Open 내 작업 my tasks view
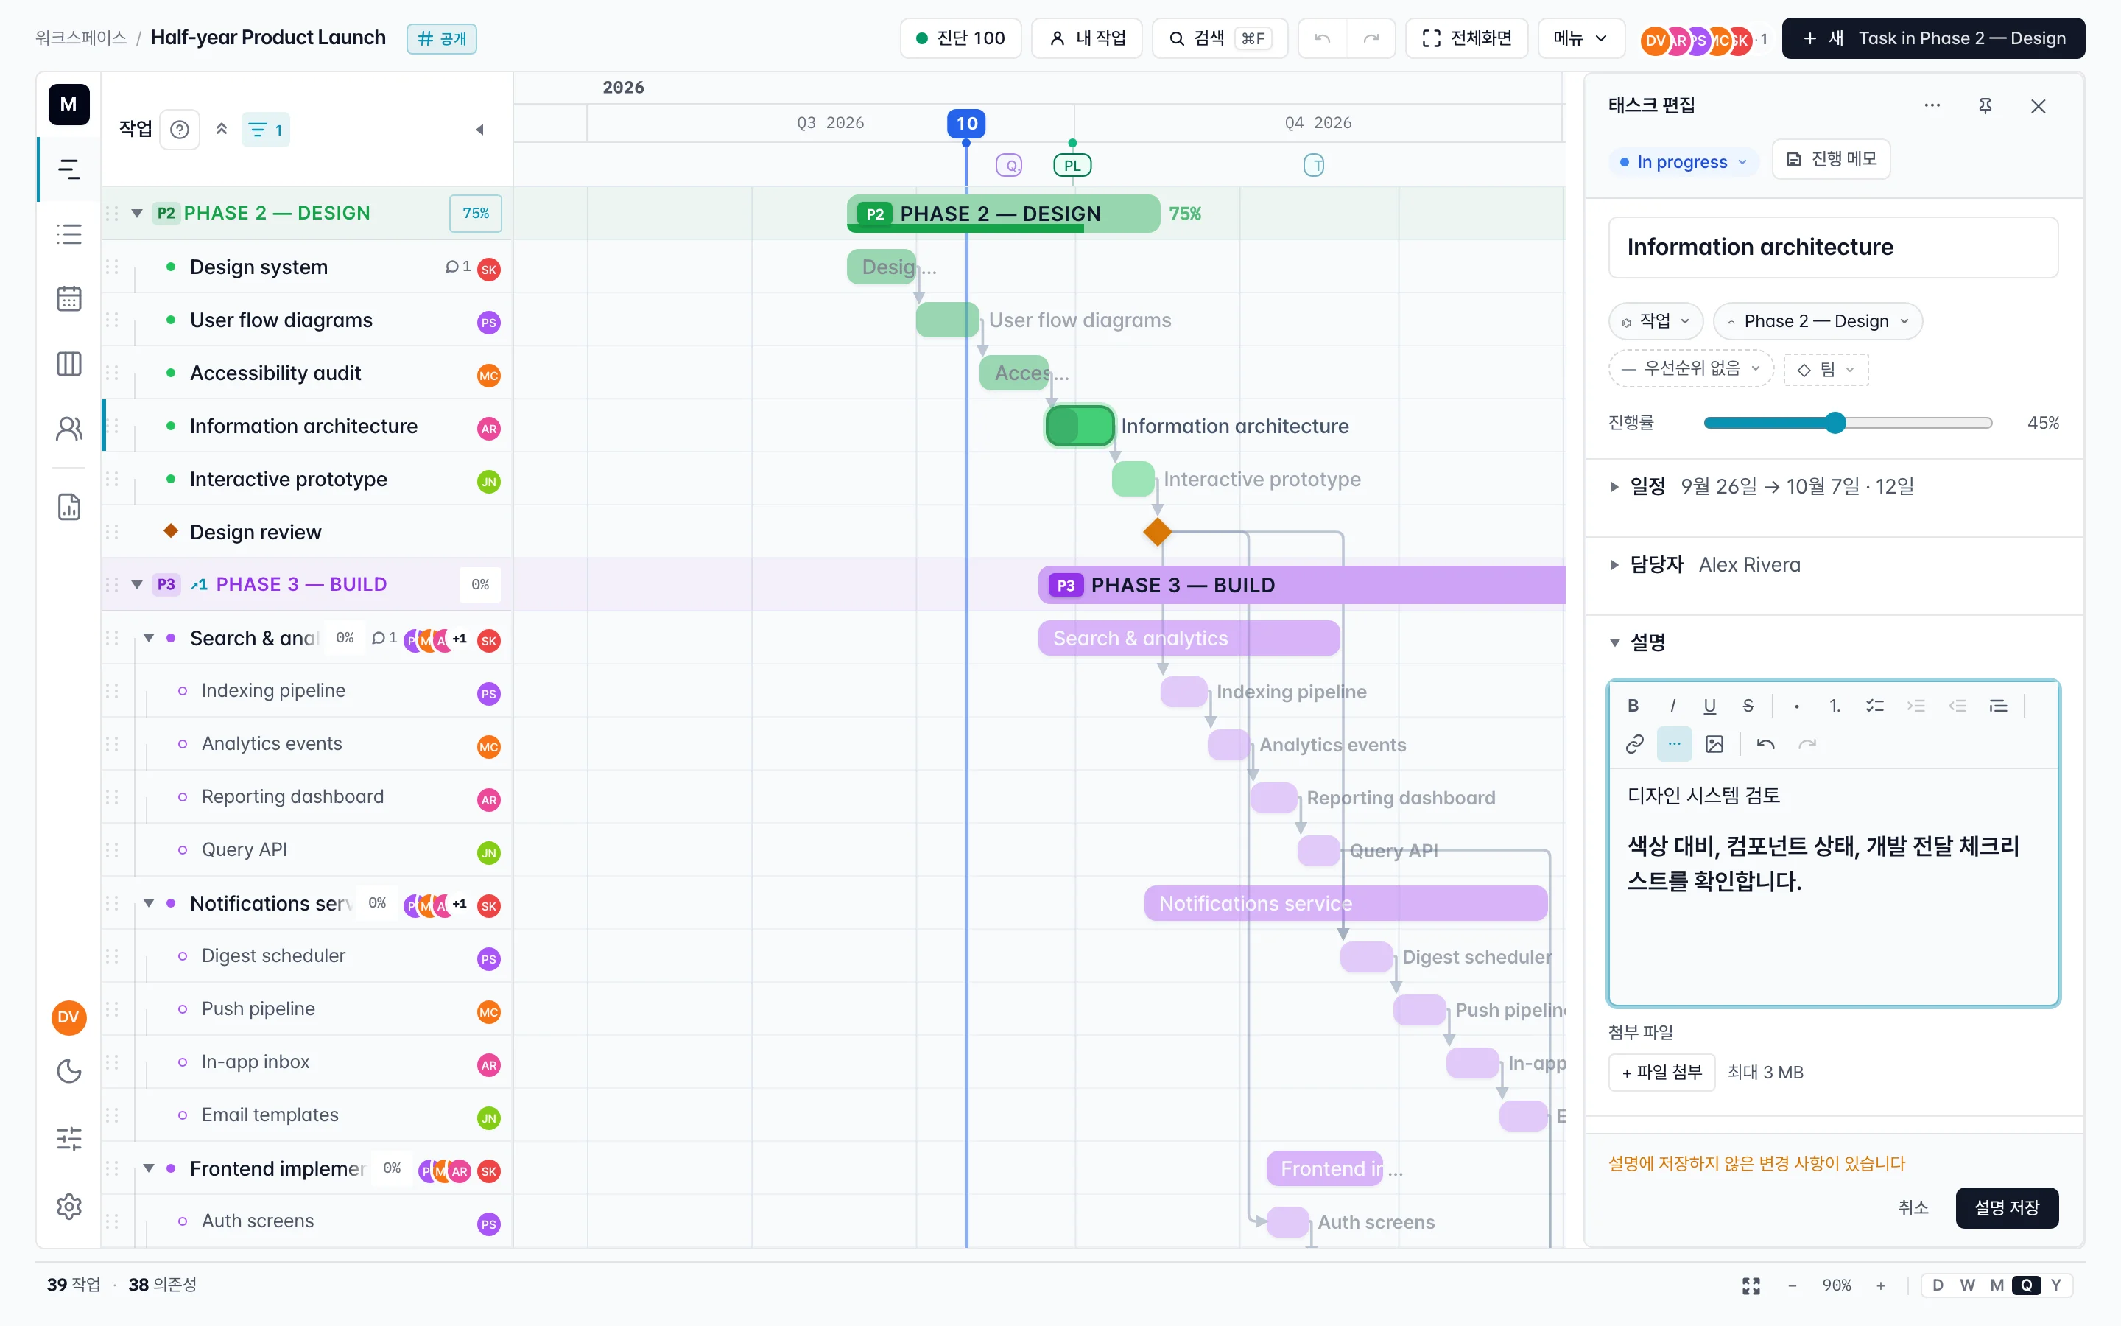 [x=1087, y=38]
